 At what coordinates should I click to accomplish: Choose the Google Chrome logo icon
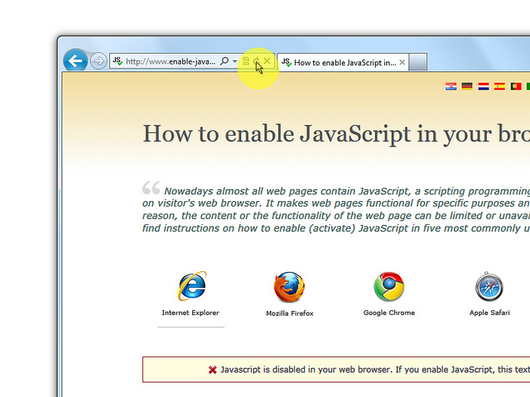click(x=389, y=287)
